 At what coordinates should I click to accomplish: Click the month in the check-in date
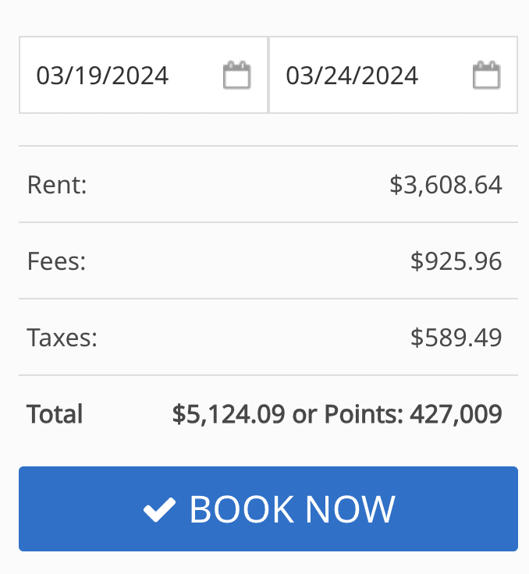[x=50, y=76]
